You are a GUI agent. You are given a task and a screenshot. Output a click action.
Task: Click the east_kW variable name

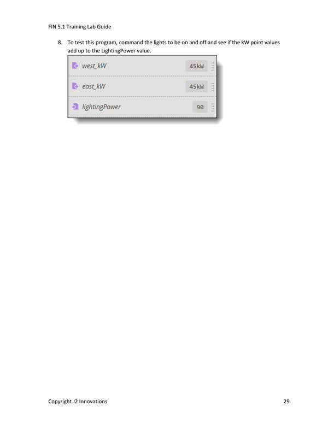point(93,86)
